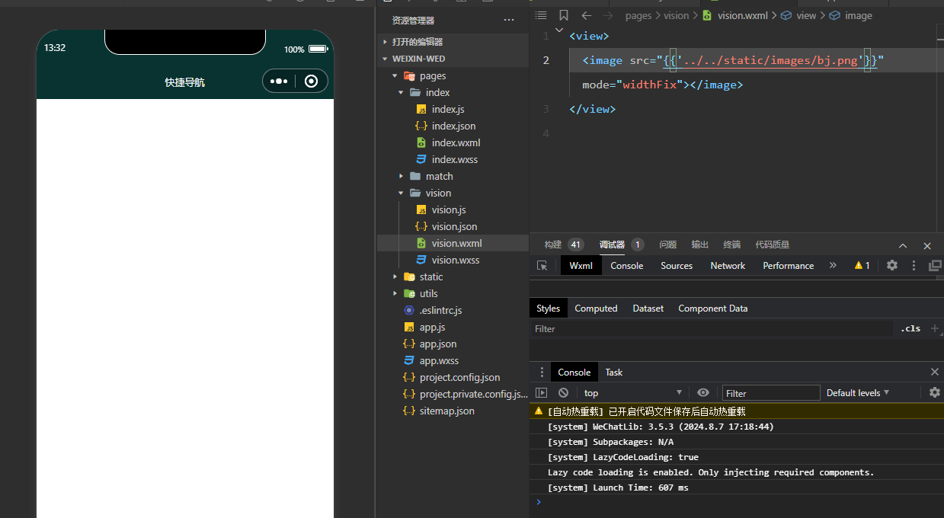Open console settings gear icon

(935, 392)
